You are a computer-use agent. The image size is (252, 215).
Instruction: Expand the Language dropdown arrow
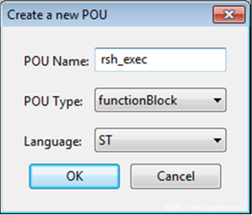pyautogui.click(x=217, y=140)
